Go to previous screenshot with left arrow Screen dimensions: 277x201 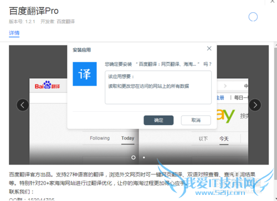(23, 105)
